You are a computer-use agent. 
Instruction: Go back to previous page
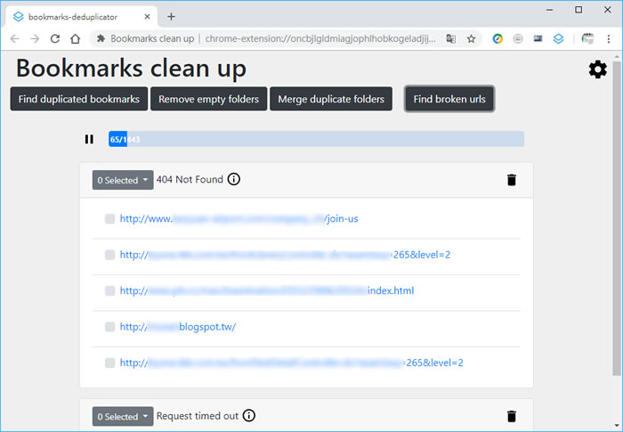tap(15, 38)
